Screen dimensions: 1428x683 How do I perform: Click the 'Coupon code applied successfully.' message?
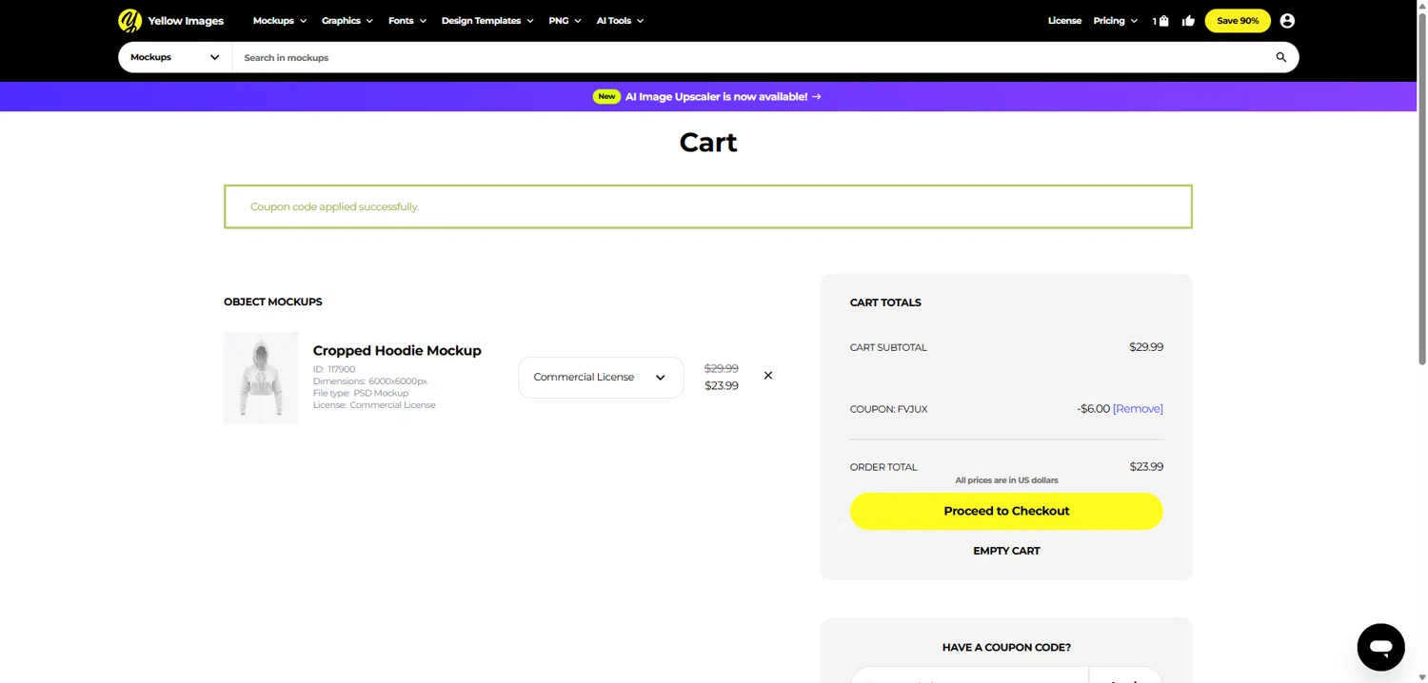[334, 206]
